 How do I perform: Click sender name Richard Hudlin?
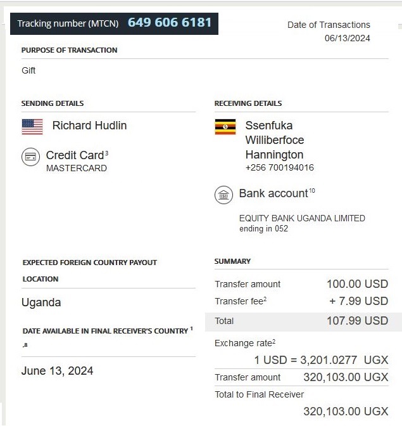point(89,126)
